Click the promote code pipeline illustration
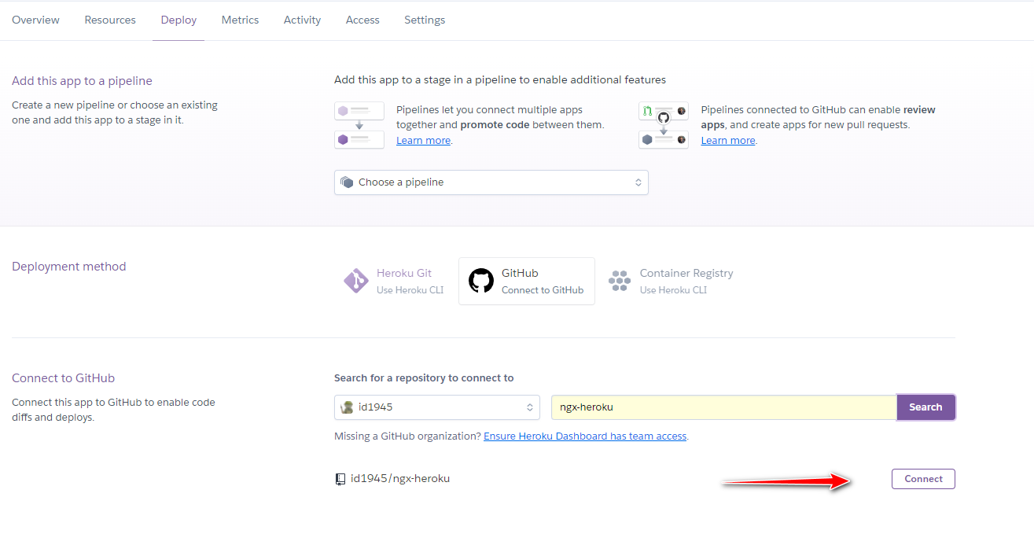 point(359,125)
